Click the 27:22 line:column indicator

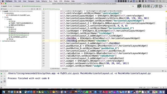tap(141, 87)
